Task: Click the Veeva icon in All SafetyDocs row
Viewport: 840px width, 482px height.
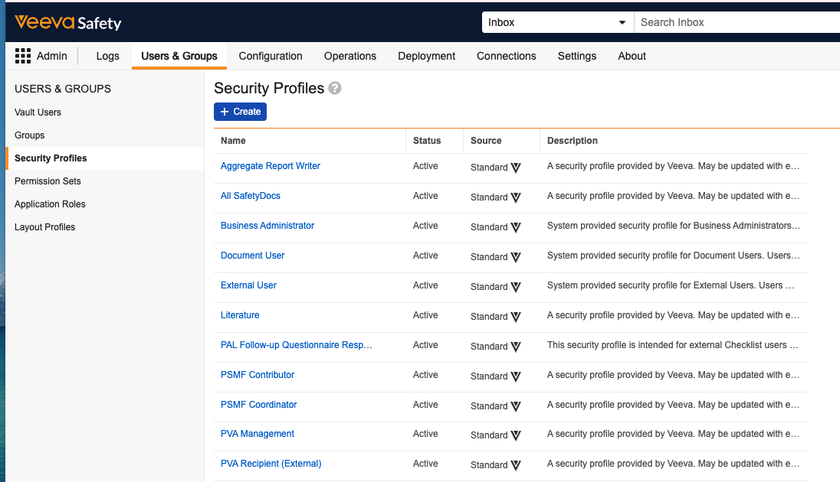Action: [x=516, y=197]
